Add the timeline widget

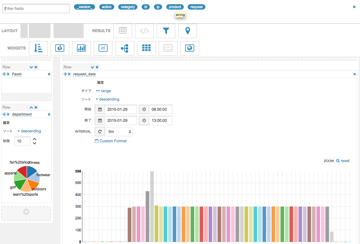coord(168,48)
